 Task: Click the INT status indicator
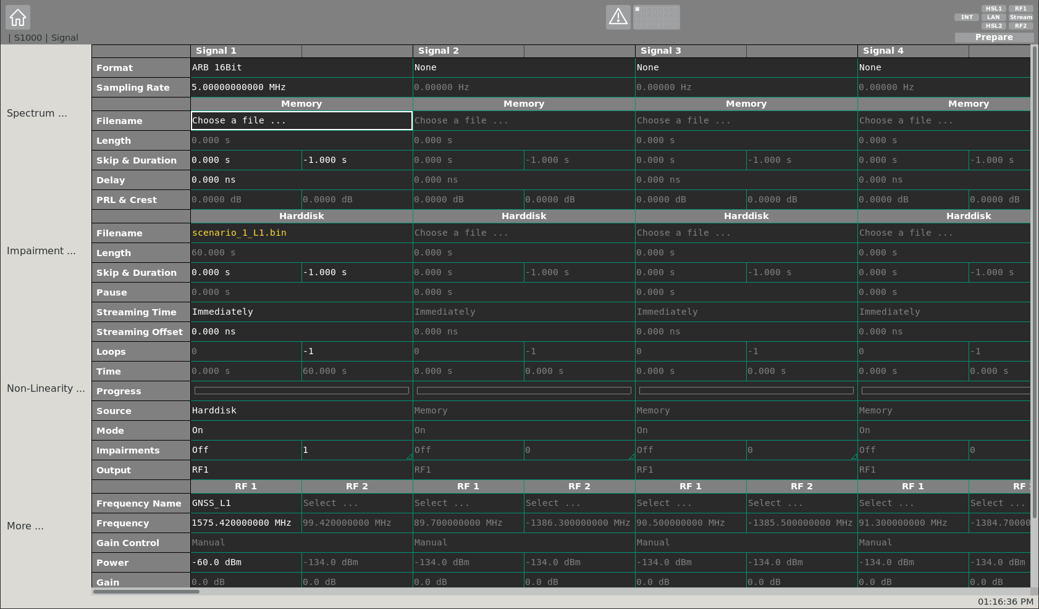967,17
